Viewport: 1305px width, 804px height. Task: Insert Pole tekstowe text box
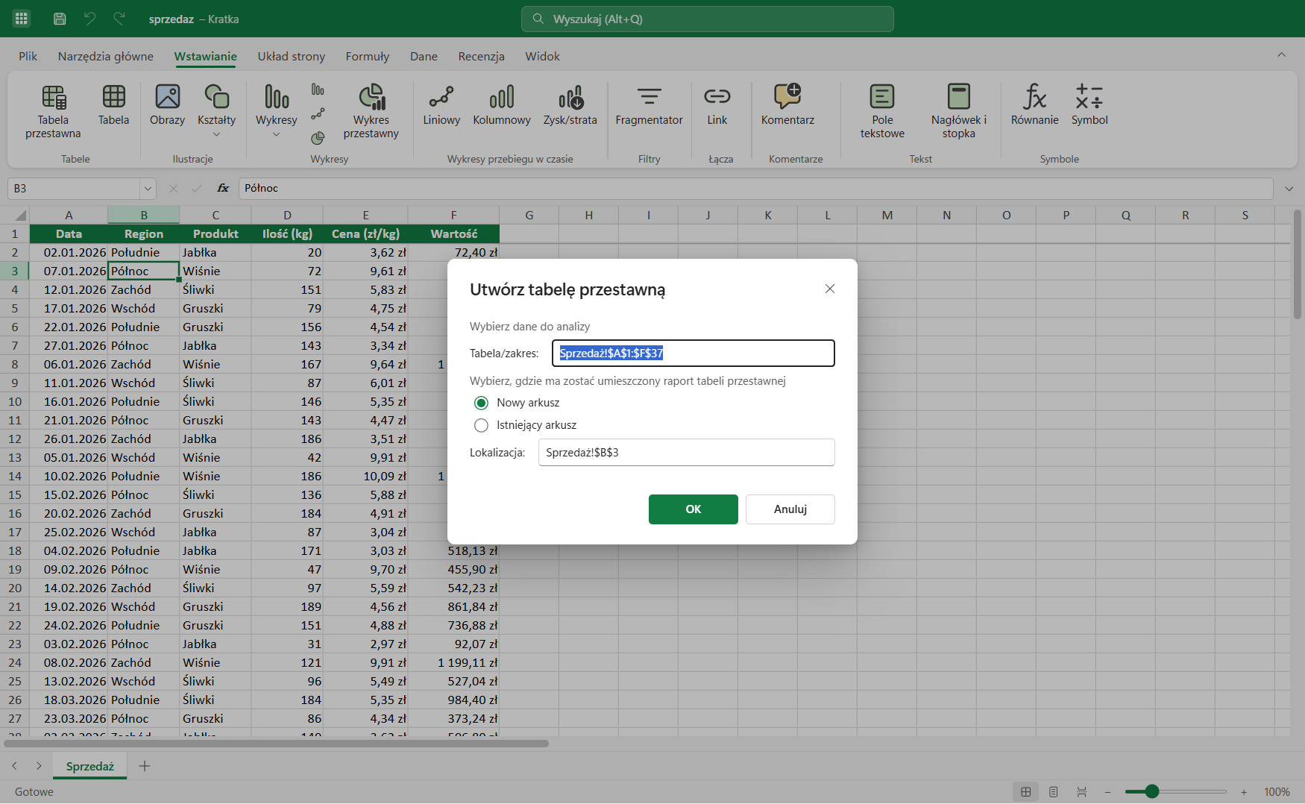(x=882, y=112)
